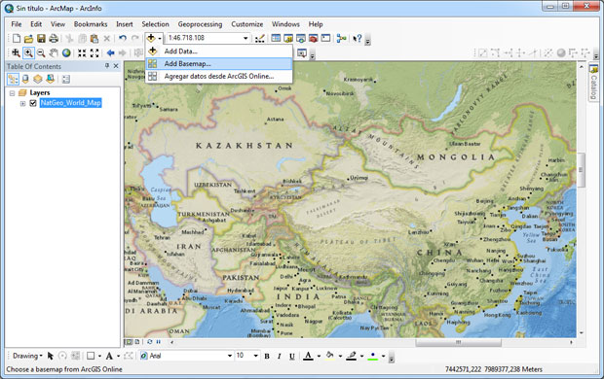The image size is (604, 379).
Task: Pause drawing button below map
Action: (x=158, y=342)
